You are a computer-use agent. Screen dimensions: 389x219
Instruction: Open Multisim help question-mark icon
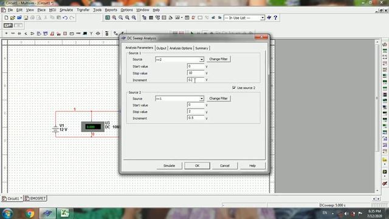[275, 18]
